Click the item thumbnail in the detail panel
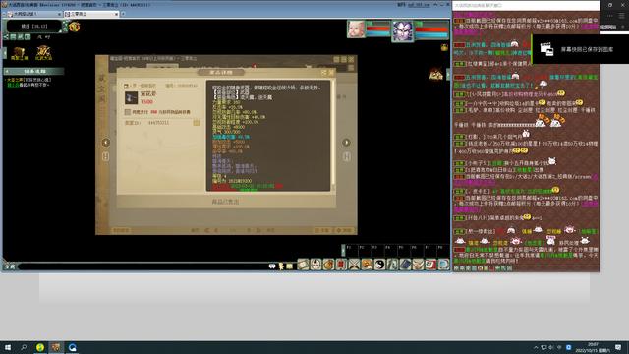Image resolution: width=629 pixels, height=354 pixels. pyautogui.click(x=131, y=98)
